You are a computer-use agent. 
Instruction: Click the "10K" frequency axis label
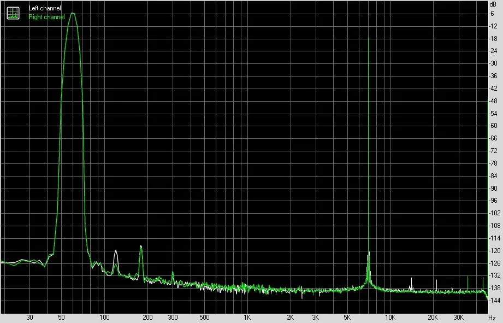390,318
